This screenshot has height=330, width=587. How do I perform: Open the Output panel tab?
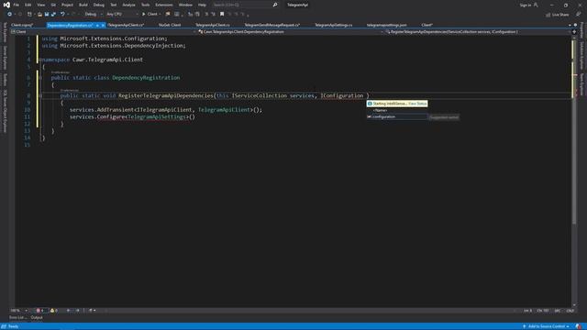pyautogui.click(x=37, y=318)
